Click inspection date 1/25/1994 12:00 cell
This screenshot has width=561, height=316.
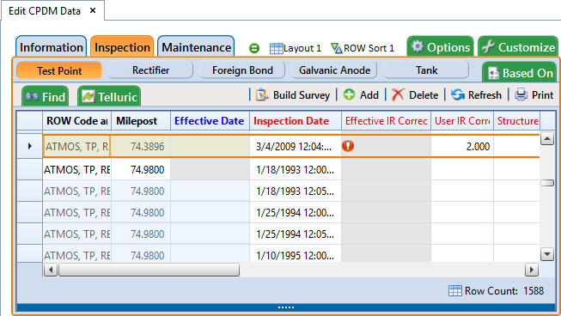[x=296, y=212]
